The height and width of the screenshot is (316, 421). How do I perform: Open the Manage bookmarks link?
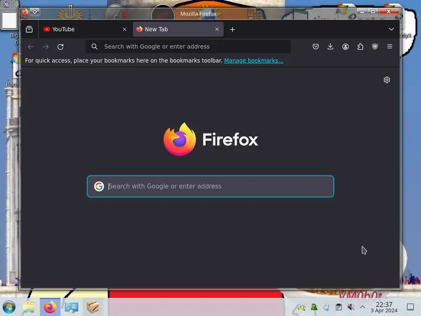254,60
